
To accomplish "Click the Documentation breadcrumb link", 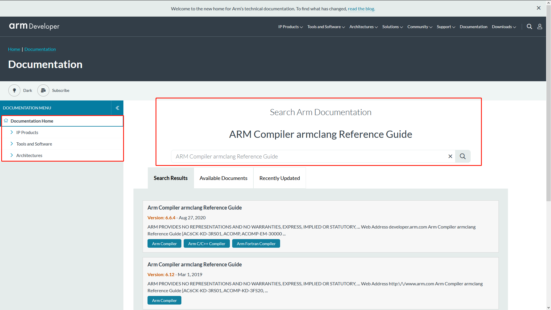I will (x=40, y=49).
